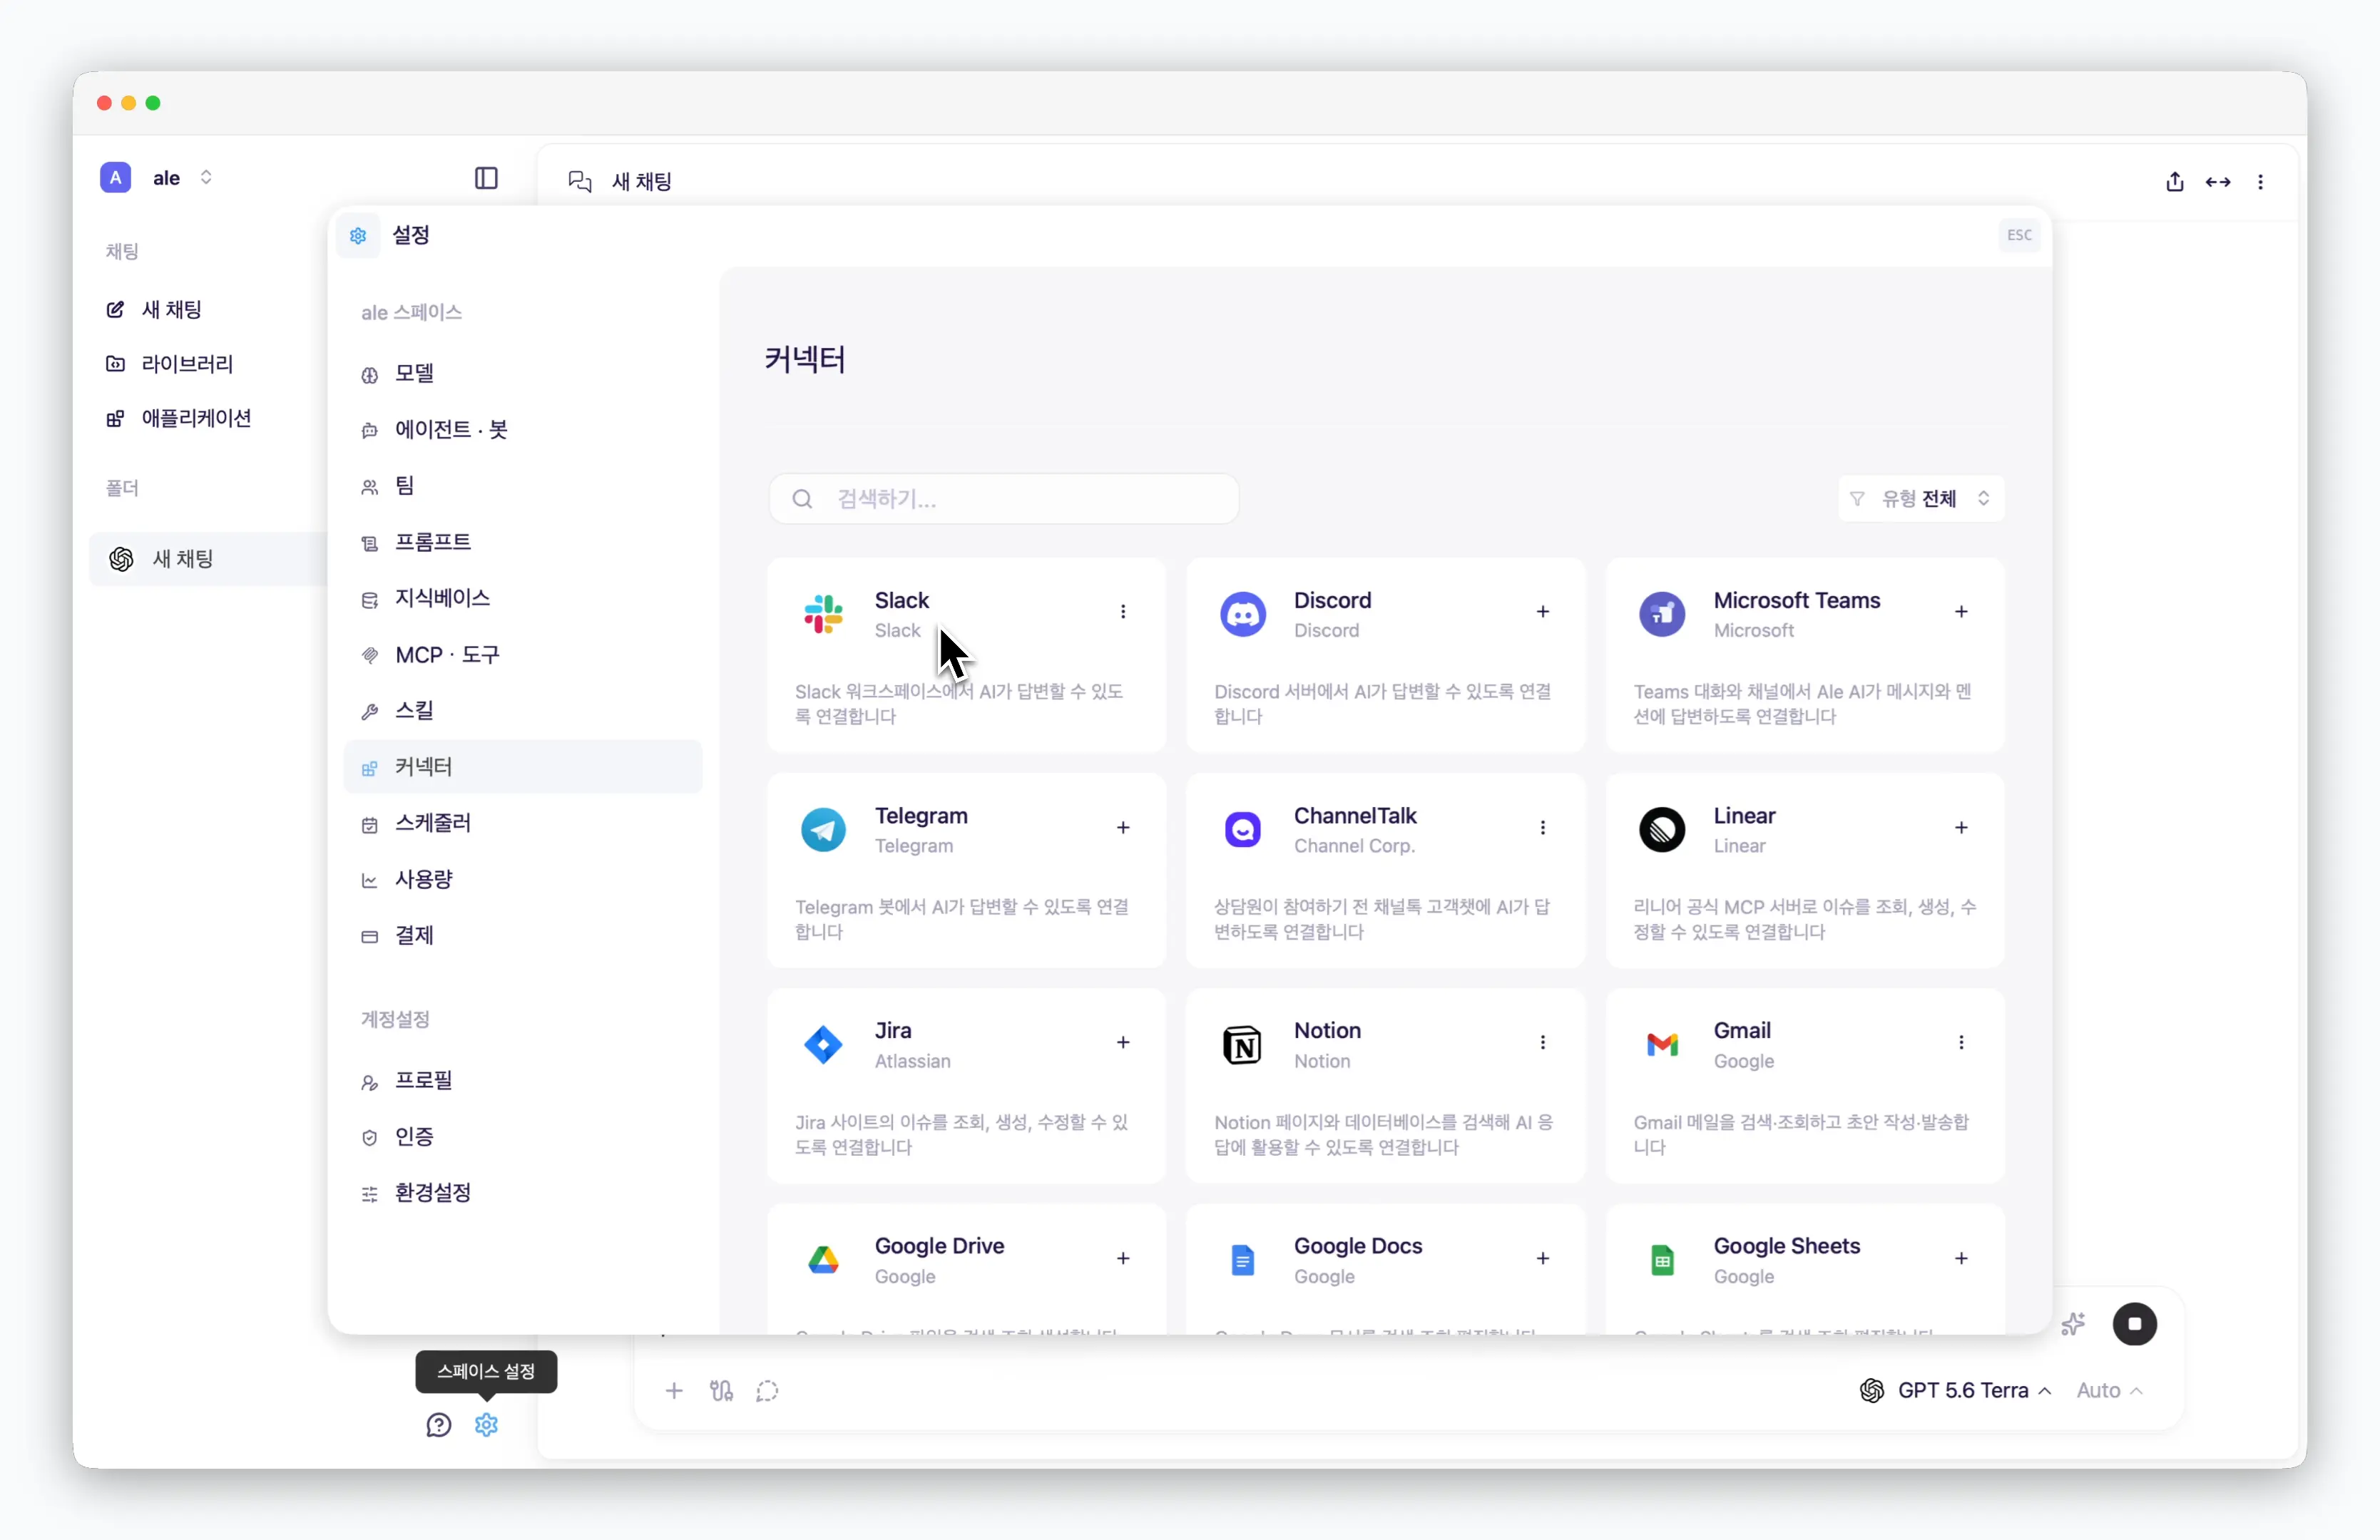
Task: Open 에이전트 · 봇 settings section
Action: (522, 430)
